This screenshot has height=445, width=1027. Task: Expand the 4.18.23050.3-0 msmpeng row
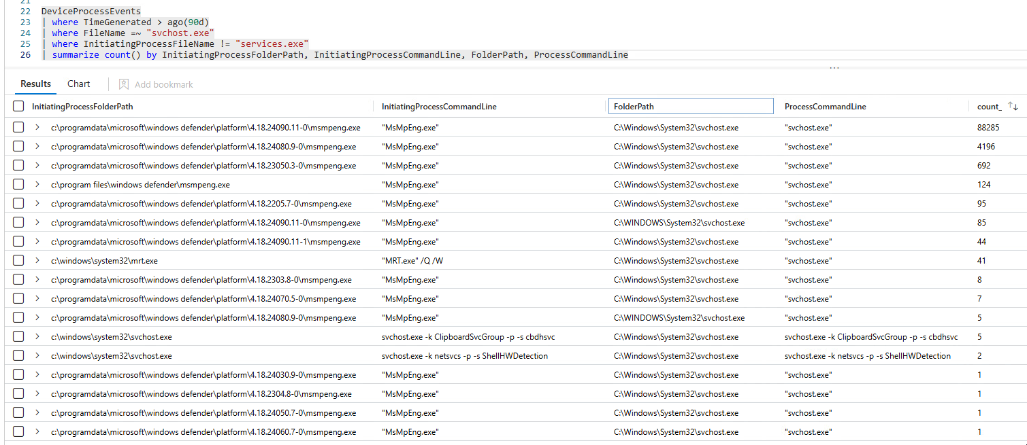coord(37,165)
